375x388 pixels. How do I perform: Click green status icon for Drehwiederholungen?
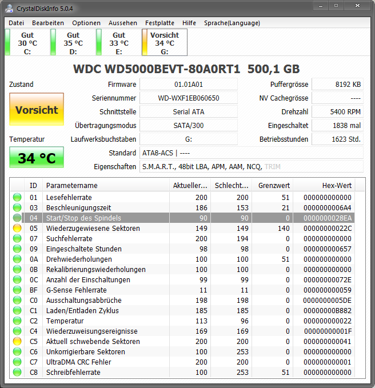click(x=17, y=259)
